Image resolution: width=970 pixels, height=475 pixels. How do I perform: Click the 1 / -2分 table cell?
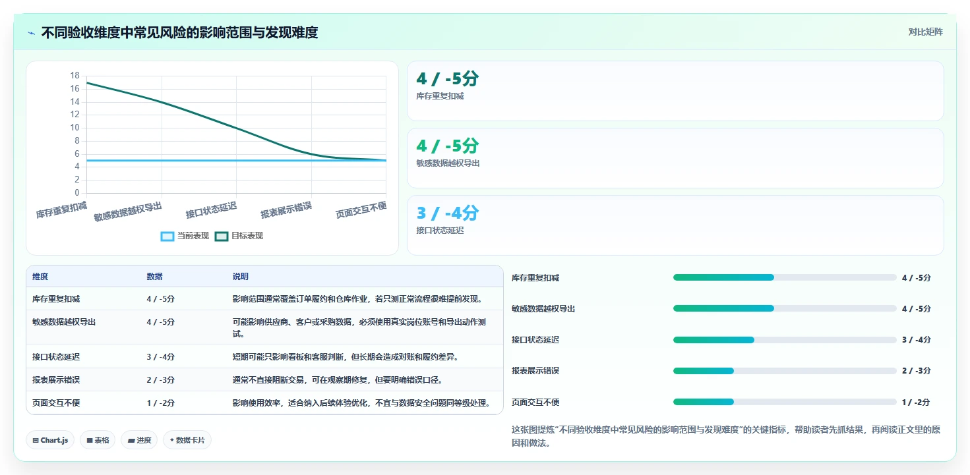coord(160,403)
